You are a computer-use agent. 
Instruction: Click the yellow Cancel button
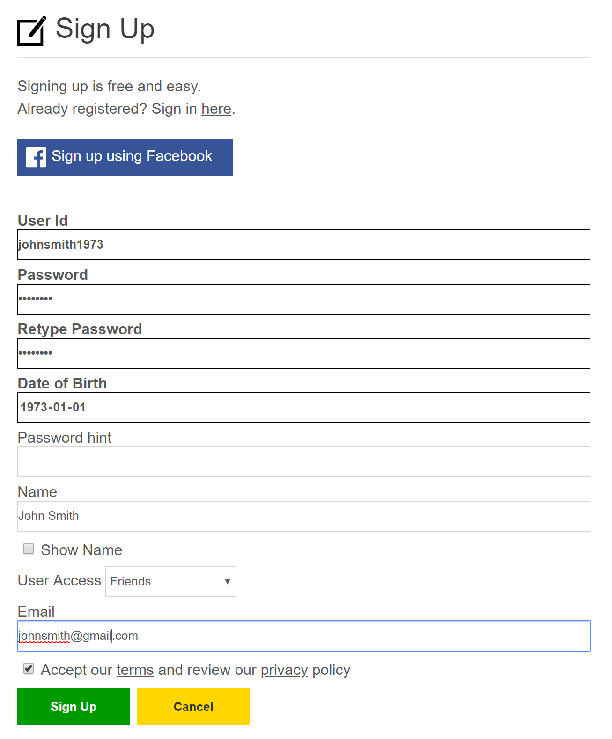point(193,707)
